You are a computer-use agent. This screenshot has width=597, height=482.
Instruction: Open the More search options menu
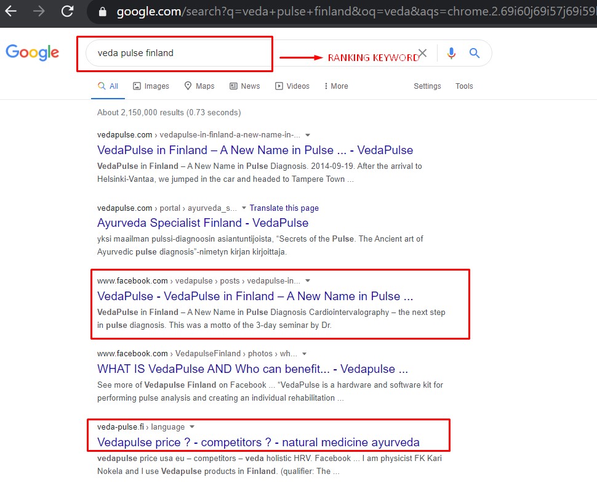click(x=336, y=86)
